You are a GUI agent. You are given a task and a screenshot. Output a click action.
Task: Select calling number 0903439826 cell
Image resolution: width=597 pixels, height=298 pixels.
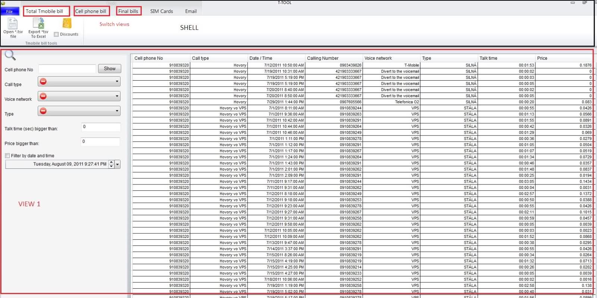[x=334, y=65]
